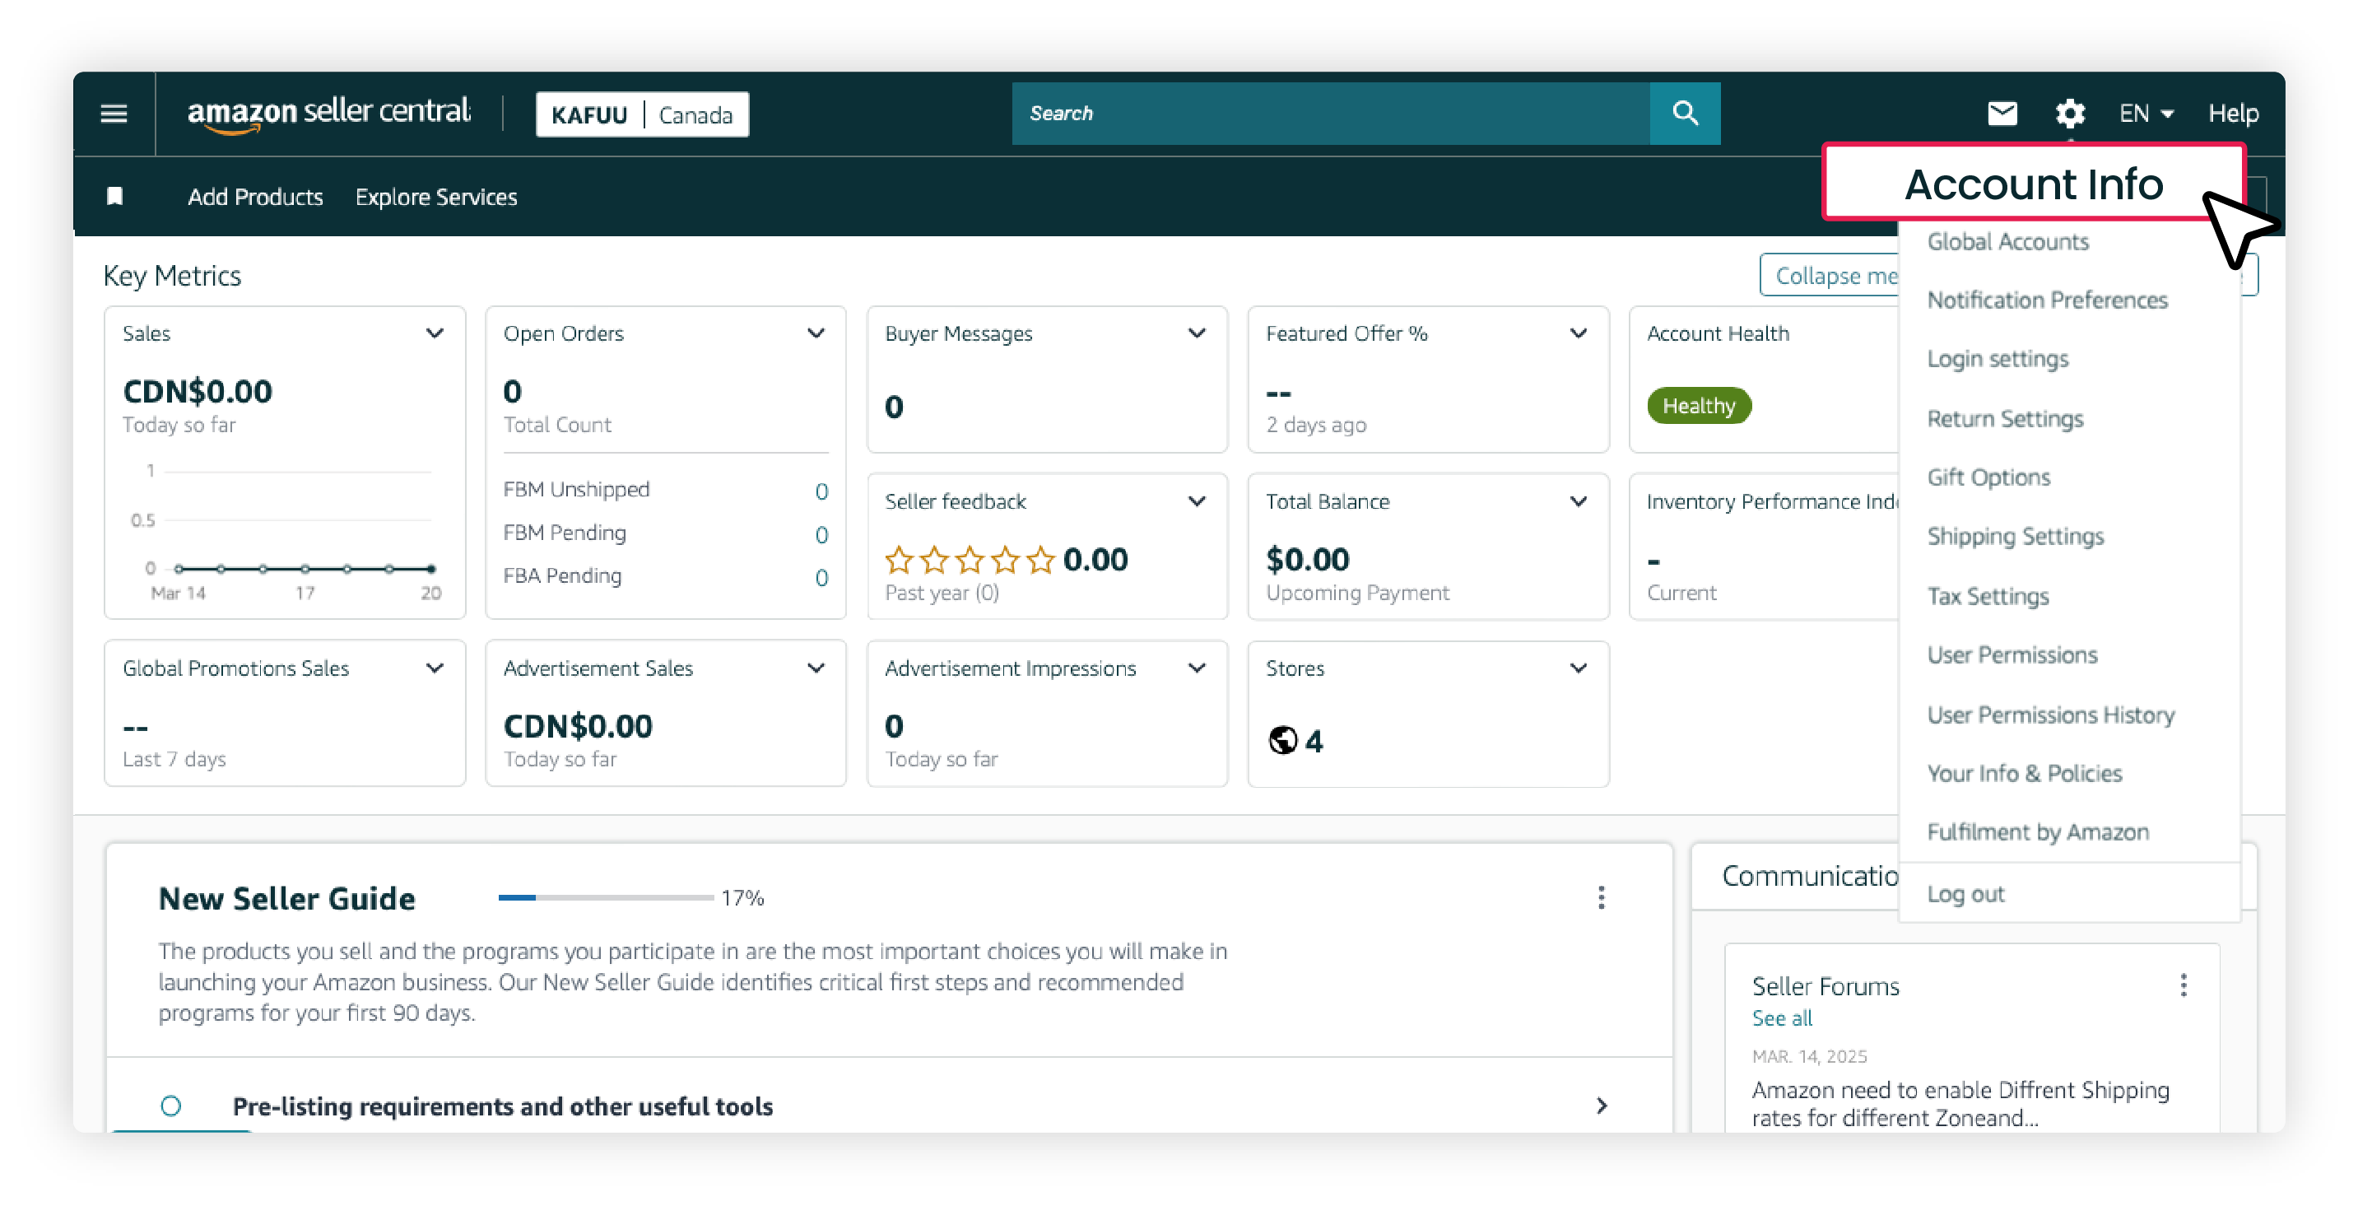
Task: Open Return Settings menu item
Action: [x=2005, y=418]
